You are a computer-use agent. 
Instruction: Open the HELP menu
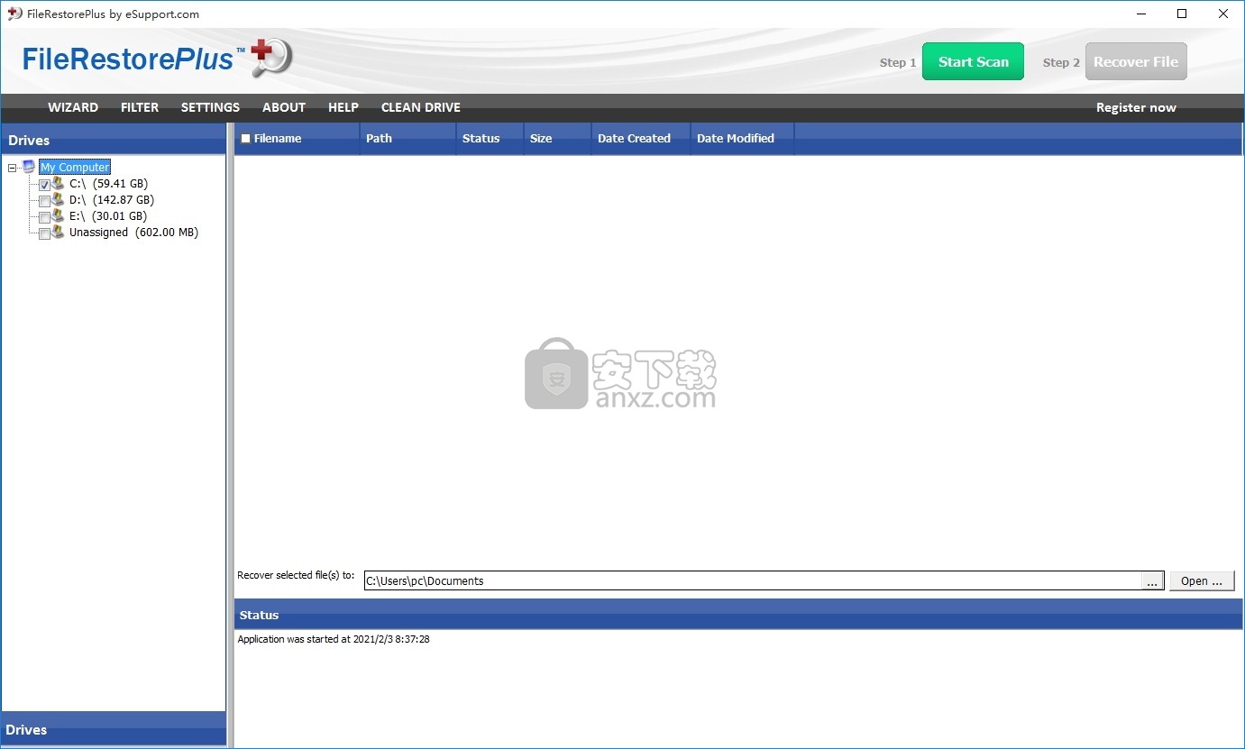pyautogui.click(x=343, y=107)
